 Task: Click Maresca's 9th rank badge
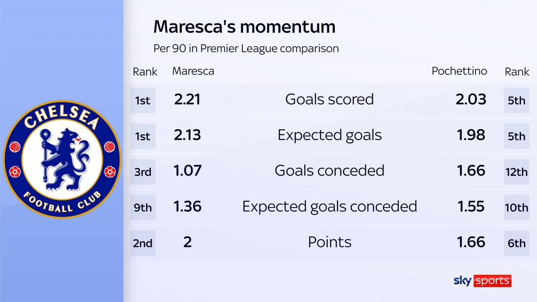(143, 208)
